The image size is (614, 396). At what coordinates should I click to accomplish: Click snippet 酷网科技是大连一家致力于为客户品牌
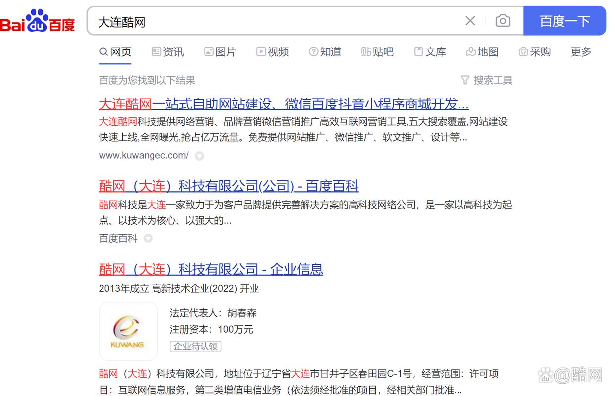[305, 212]
